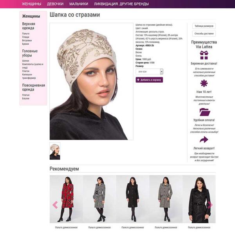Select the hat thumbnail below main photo
235x235 pixels.
pos(55,151)
